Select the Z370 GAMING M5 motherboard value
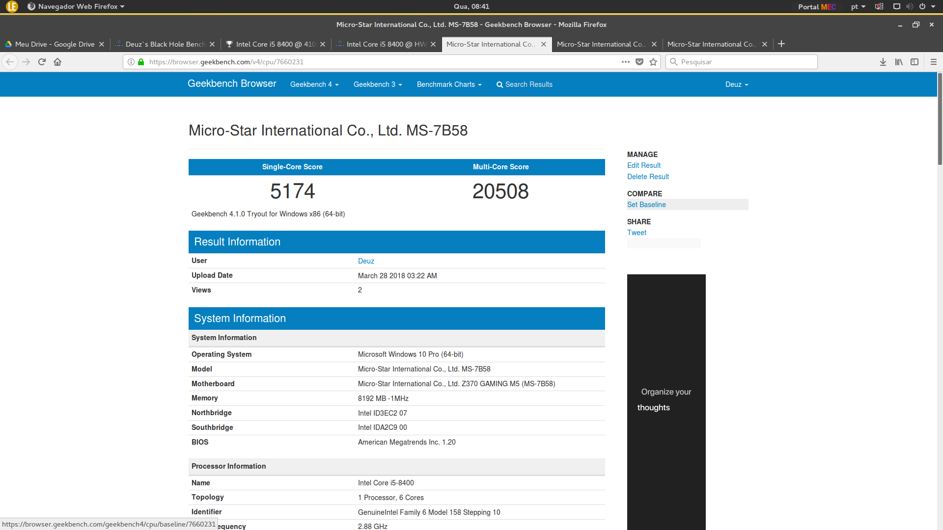The image size is (943, 530). click(456, 384)
